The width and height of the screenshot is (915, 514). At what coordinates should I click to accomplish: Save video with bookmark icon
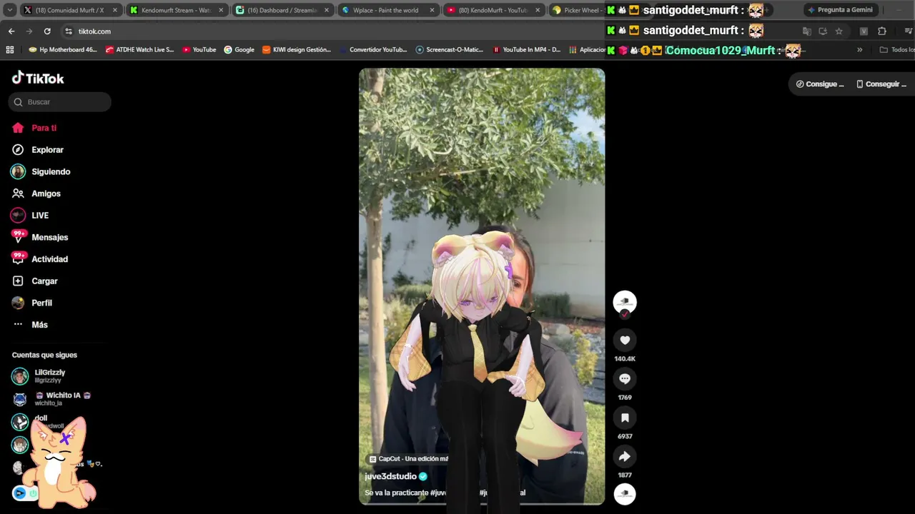coord(625,418)
